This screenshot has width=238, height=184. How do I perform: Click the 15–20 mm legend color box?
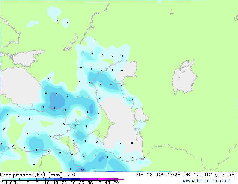coord(59,179)
